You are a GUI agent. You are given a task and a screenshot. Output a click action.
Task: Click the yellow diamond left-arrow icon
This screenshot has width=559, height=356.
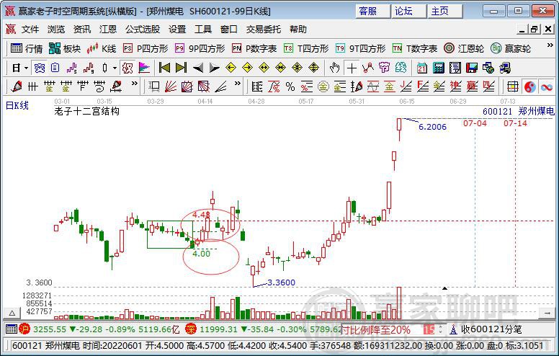click(x=231, y=68)
